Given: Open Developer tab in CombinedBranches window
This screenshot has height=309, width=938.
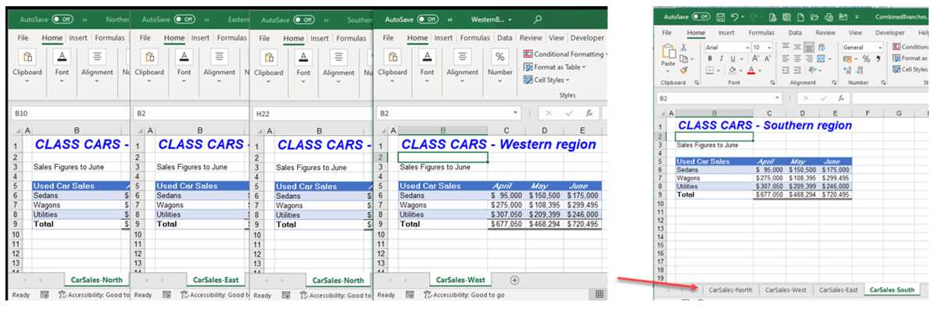Looking at the screenshot, I should coord(890,33).
